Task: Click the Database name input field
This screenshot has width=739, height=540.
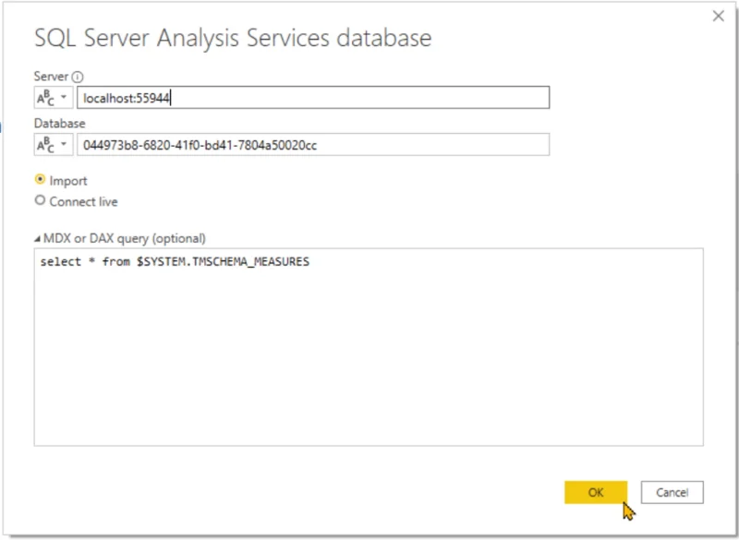Action: coord(313,145)
